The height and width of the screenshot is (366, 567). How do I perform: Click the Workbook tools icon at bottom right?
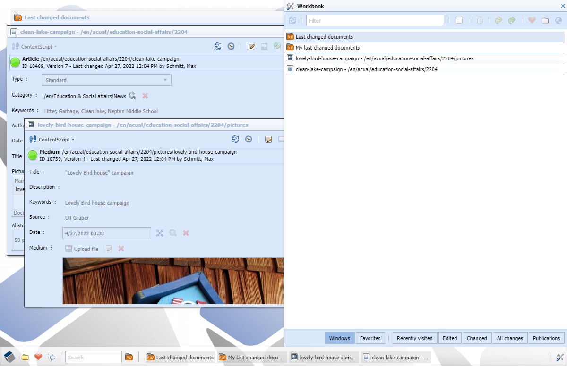click(x=560, y=357)
